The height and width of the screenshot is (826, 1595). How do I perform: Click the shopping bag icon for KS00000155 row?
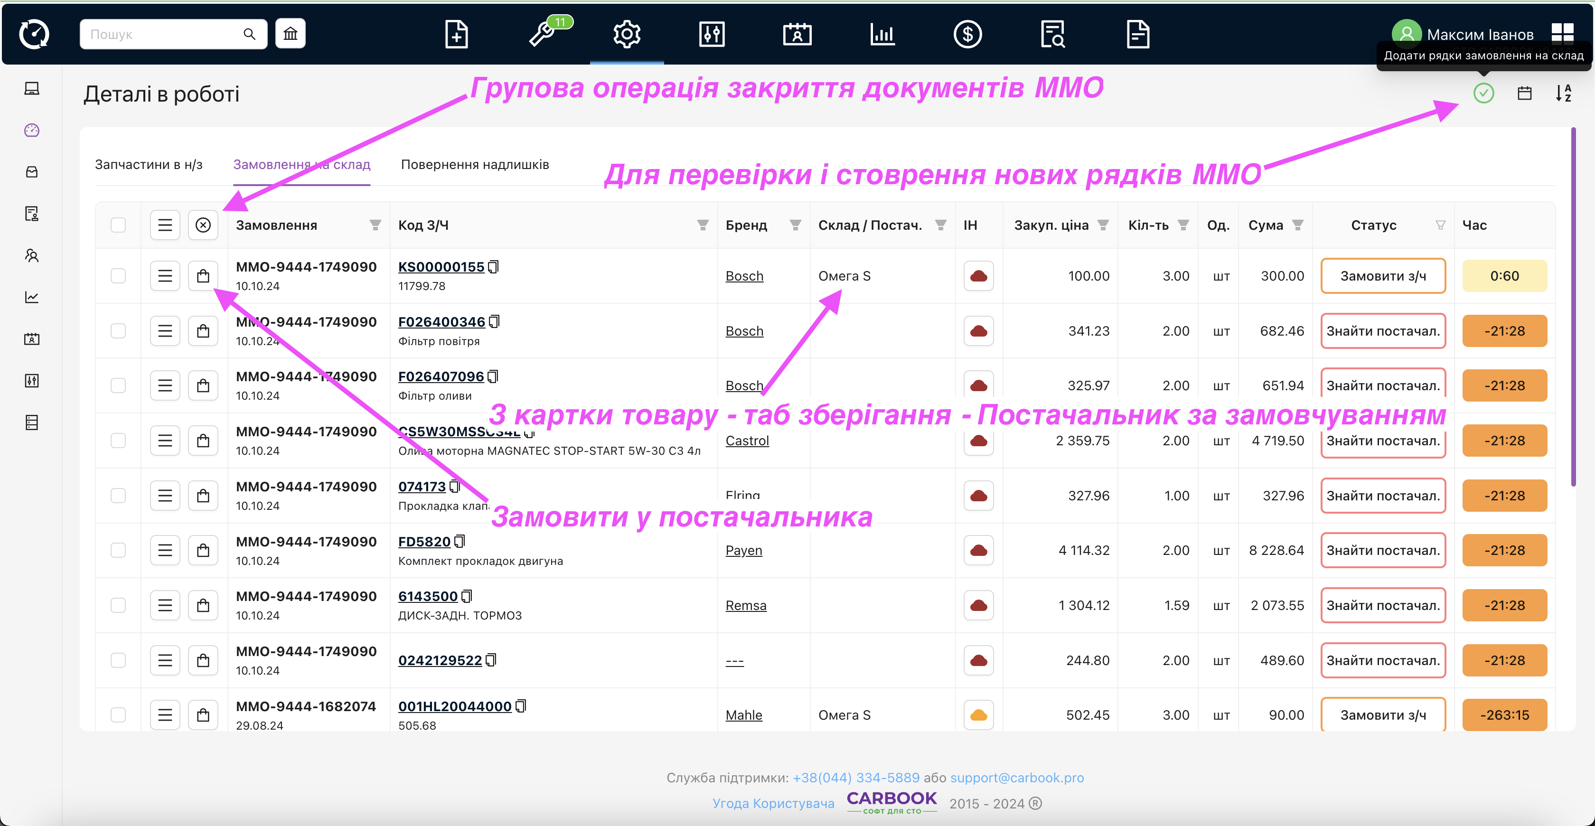203,275
